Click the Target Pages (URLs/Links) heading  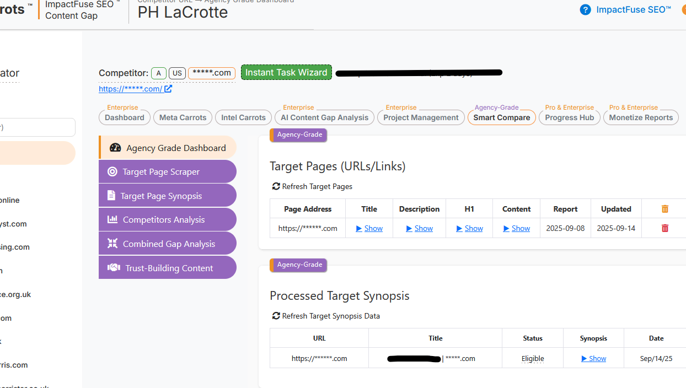(337, 166)
